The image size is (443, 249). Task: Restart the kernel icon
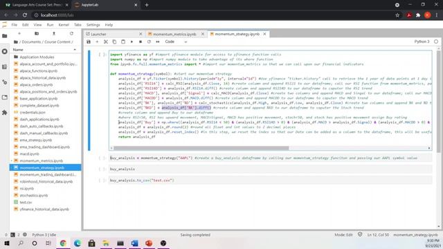[149, 41]
